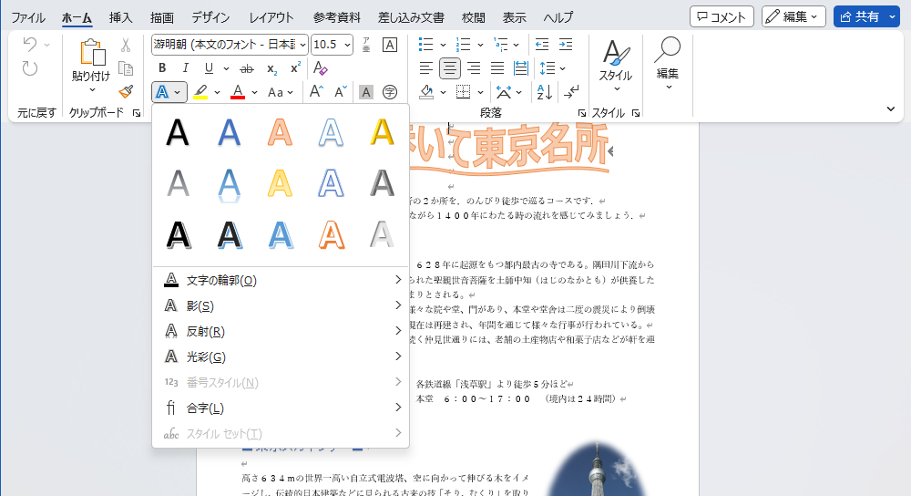The width and height of the screenshot is (911, 496).
Task: Click the Sort icon
Action: coord(545,92)
